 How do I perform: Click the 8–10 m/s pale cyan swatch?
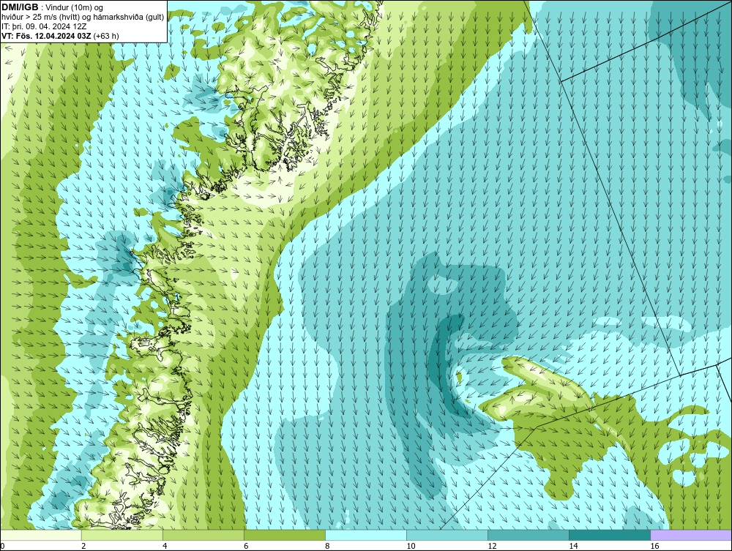click(366, 535)
